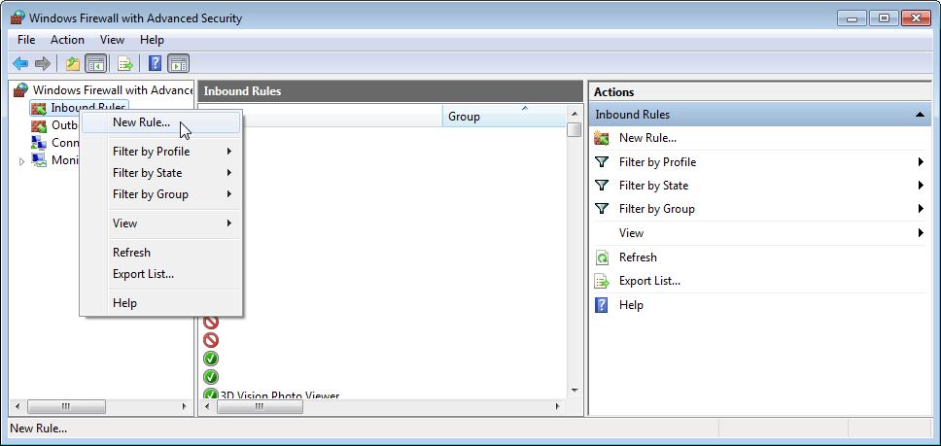The height and width of the screenshot is (446, 941).
Task: Choose New Rule... from context menu
Action: pos(160,122)
